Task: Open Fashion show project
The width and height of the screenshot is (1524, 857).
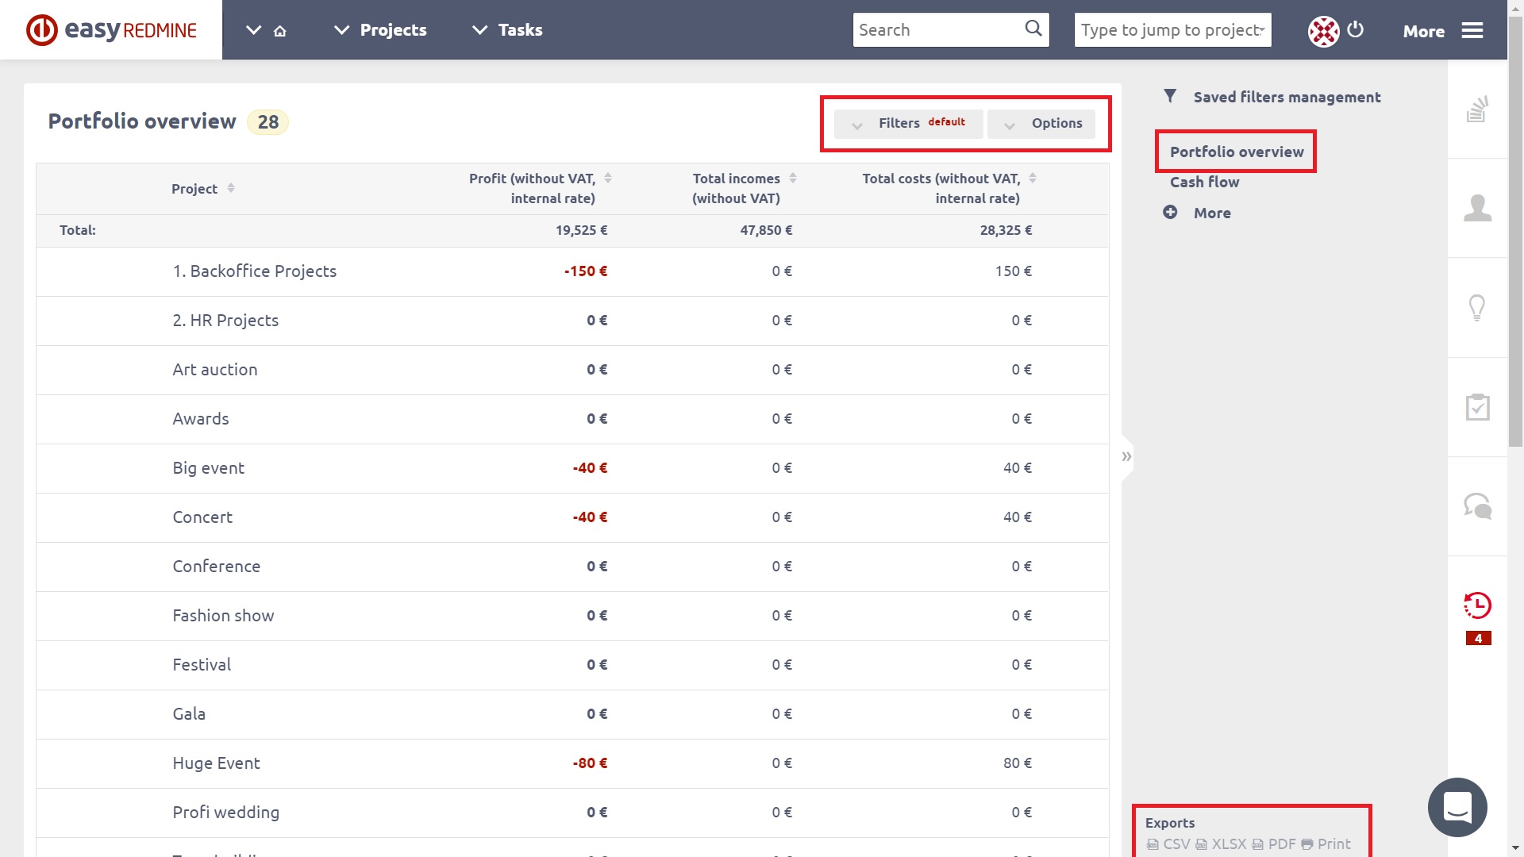Action: pos(223,616)
